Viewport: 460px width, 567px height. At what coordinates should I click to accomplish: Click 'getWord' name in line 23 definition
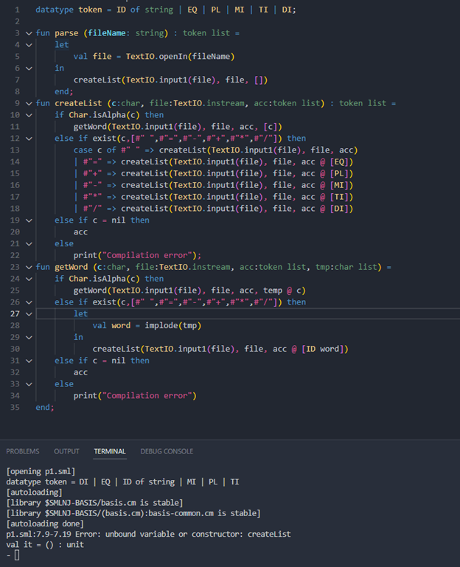[x=72, y=267]
